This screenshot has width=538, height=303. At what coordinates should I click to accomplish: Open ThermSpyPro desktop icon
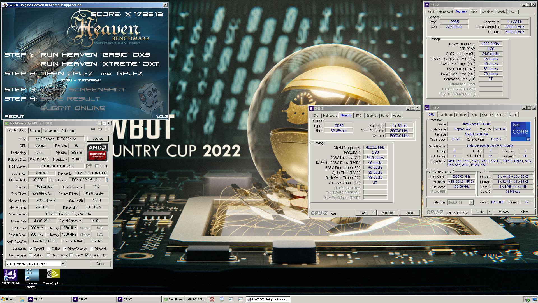point(53,277)
